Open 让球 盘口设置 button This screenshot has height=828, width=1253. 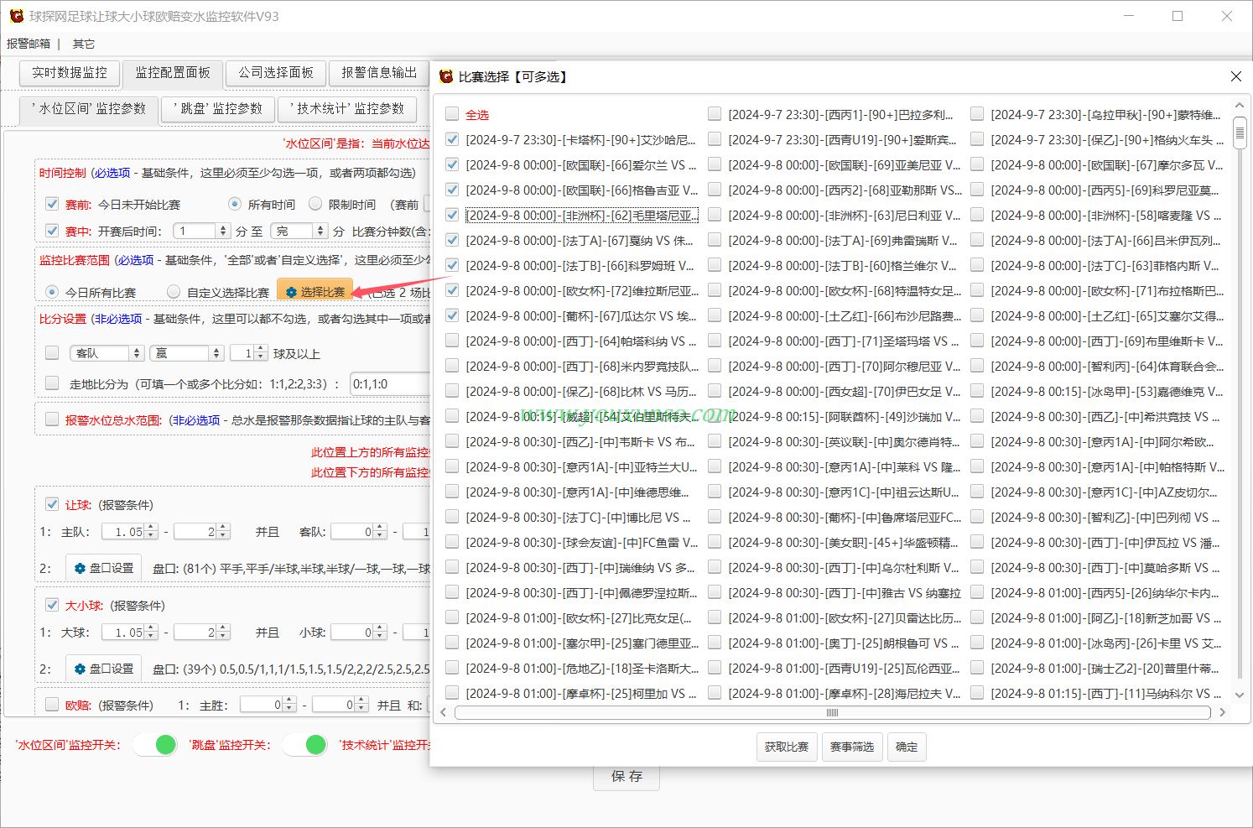pyautogui.click(x=103, y=568)
